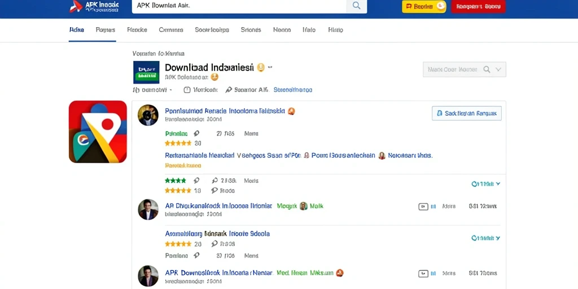Click the 'Mend' link in 'Pomlene' row
Image resolution: width=578 pixels, height=289 pixels.
[x=251, y=256]
